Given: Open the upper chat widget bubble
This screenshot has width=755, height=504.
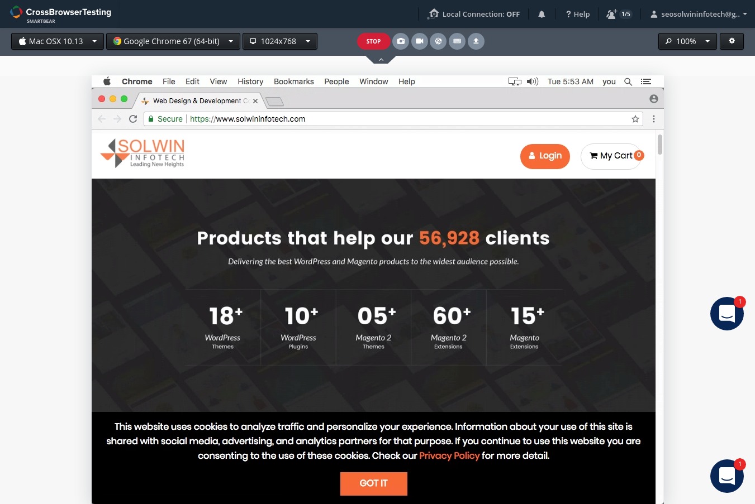Looking at the screenshot, I should [726, 314].
